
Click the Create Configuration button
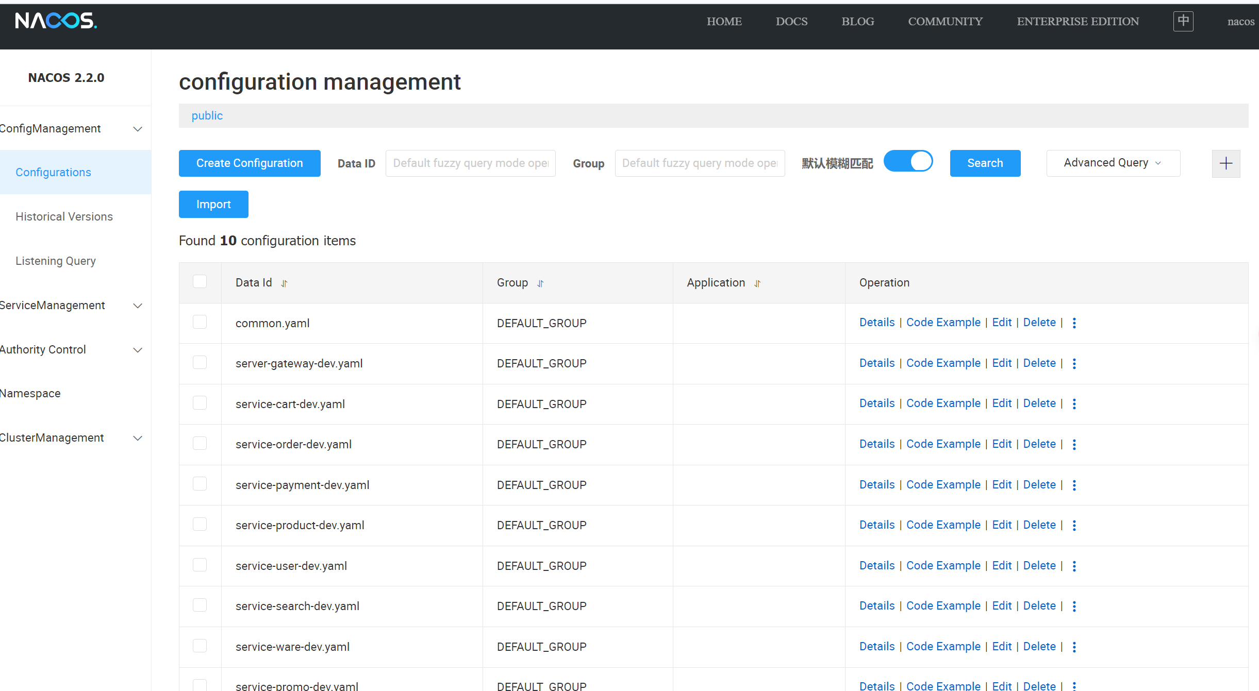point(250,163)
